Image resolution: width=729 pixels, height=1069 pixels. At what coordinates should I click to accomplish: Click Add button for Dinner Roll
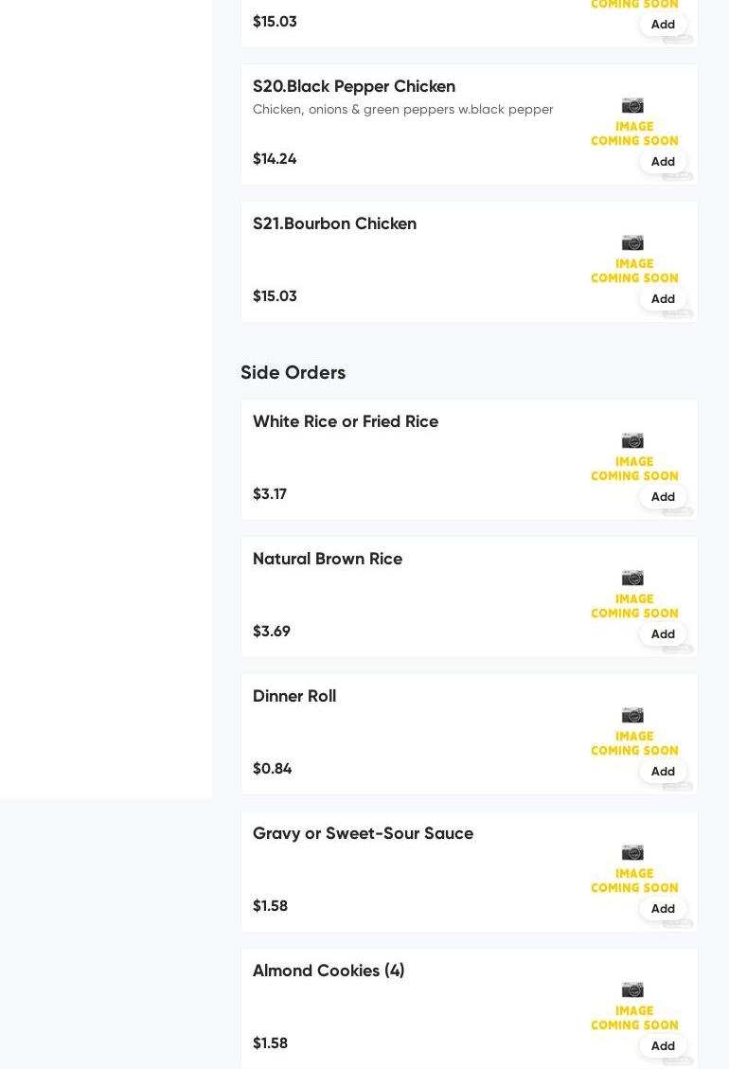point(663,772)
